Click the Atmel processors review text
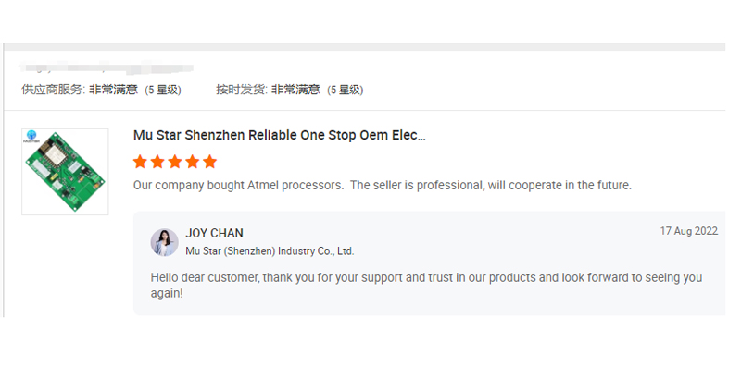The image size is (754, 389). [383, 185]
